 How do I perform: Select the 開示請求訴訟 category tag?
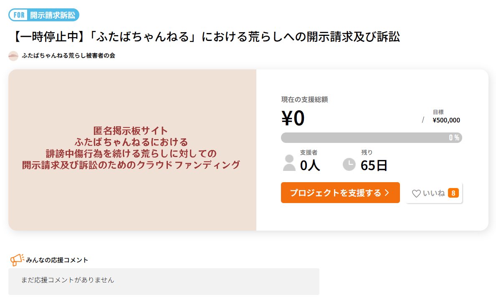click(x=53, y=15)
